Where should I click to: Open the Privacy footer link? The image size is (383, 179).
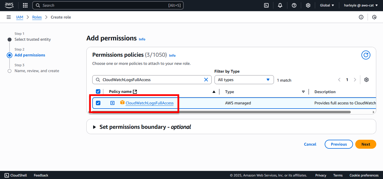click(321, 175)
